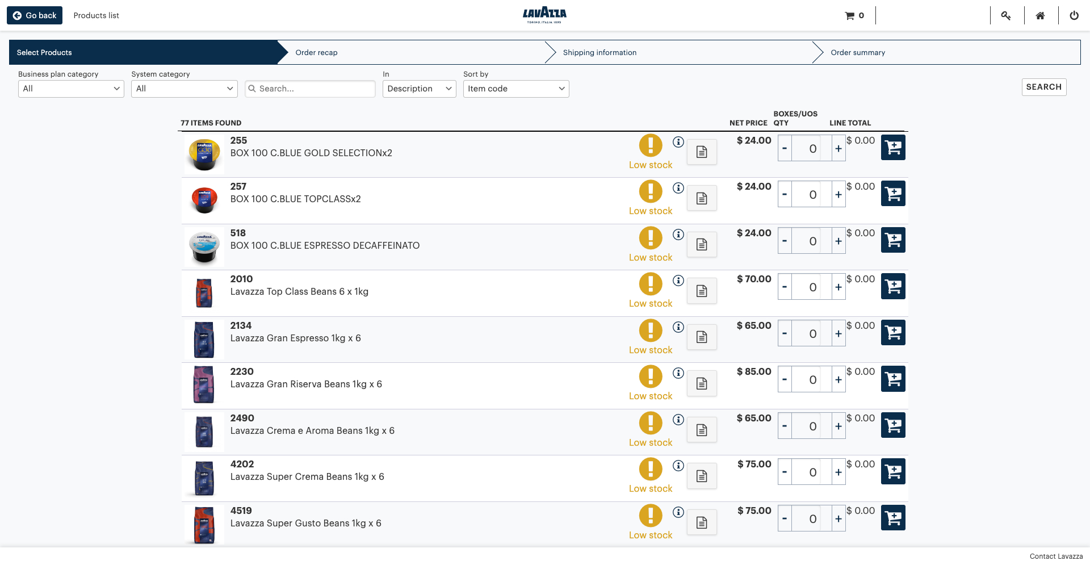Show info for item 2010 Top Class Beans
Image resolution: width=1090 pixels, height=565 pixels.
coord(678,281)
